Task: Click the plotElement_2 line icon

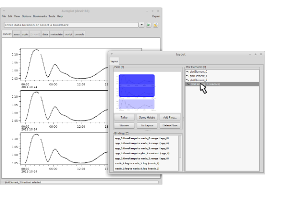Action: (187, 80)
